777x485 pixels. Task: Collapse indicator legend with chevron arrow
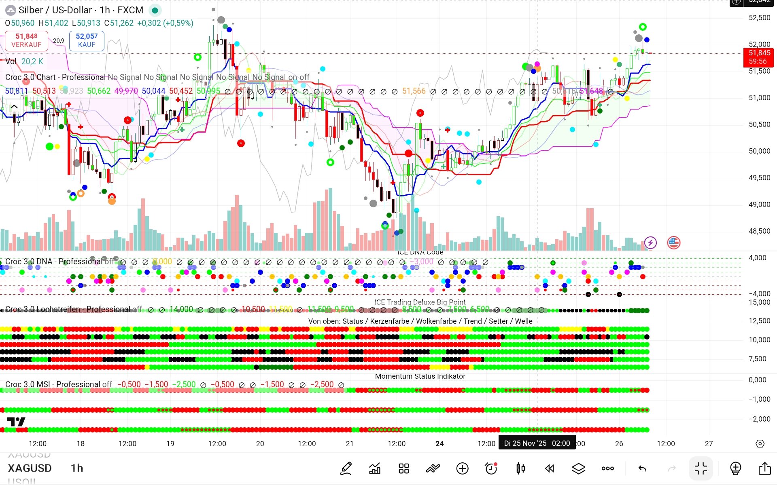click(x=14, y=107)
